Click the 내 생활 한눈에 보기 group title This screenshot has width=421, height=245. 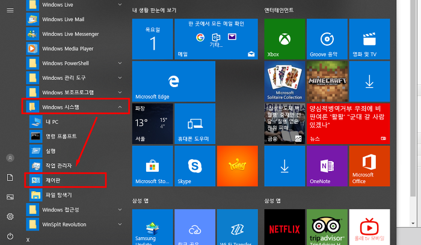(154, 10)
